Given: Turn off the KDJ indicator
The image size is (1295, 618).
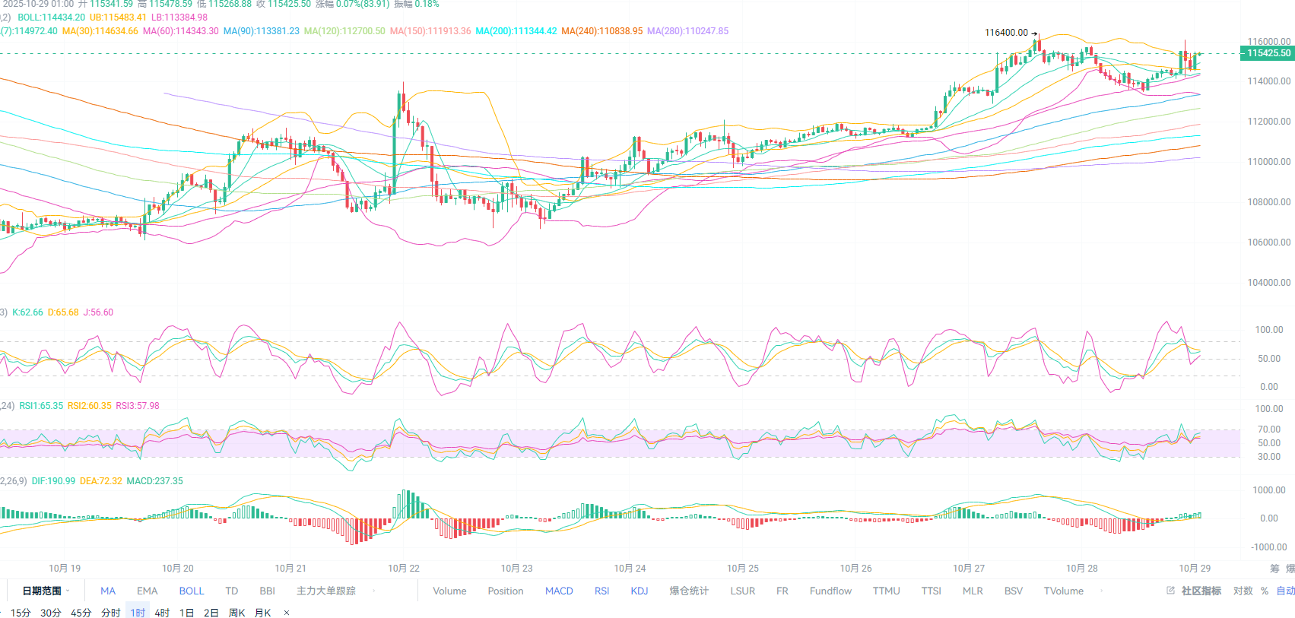Looking at the screenshot, I should 639,591.
